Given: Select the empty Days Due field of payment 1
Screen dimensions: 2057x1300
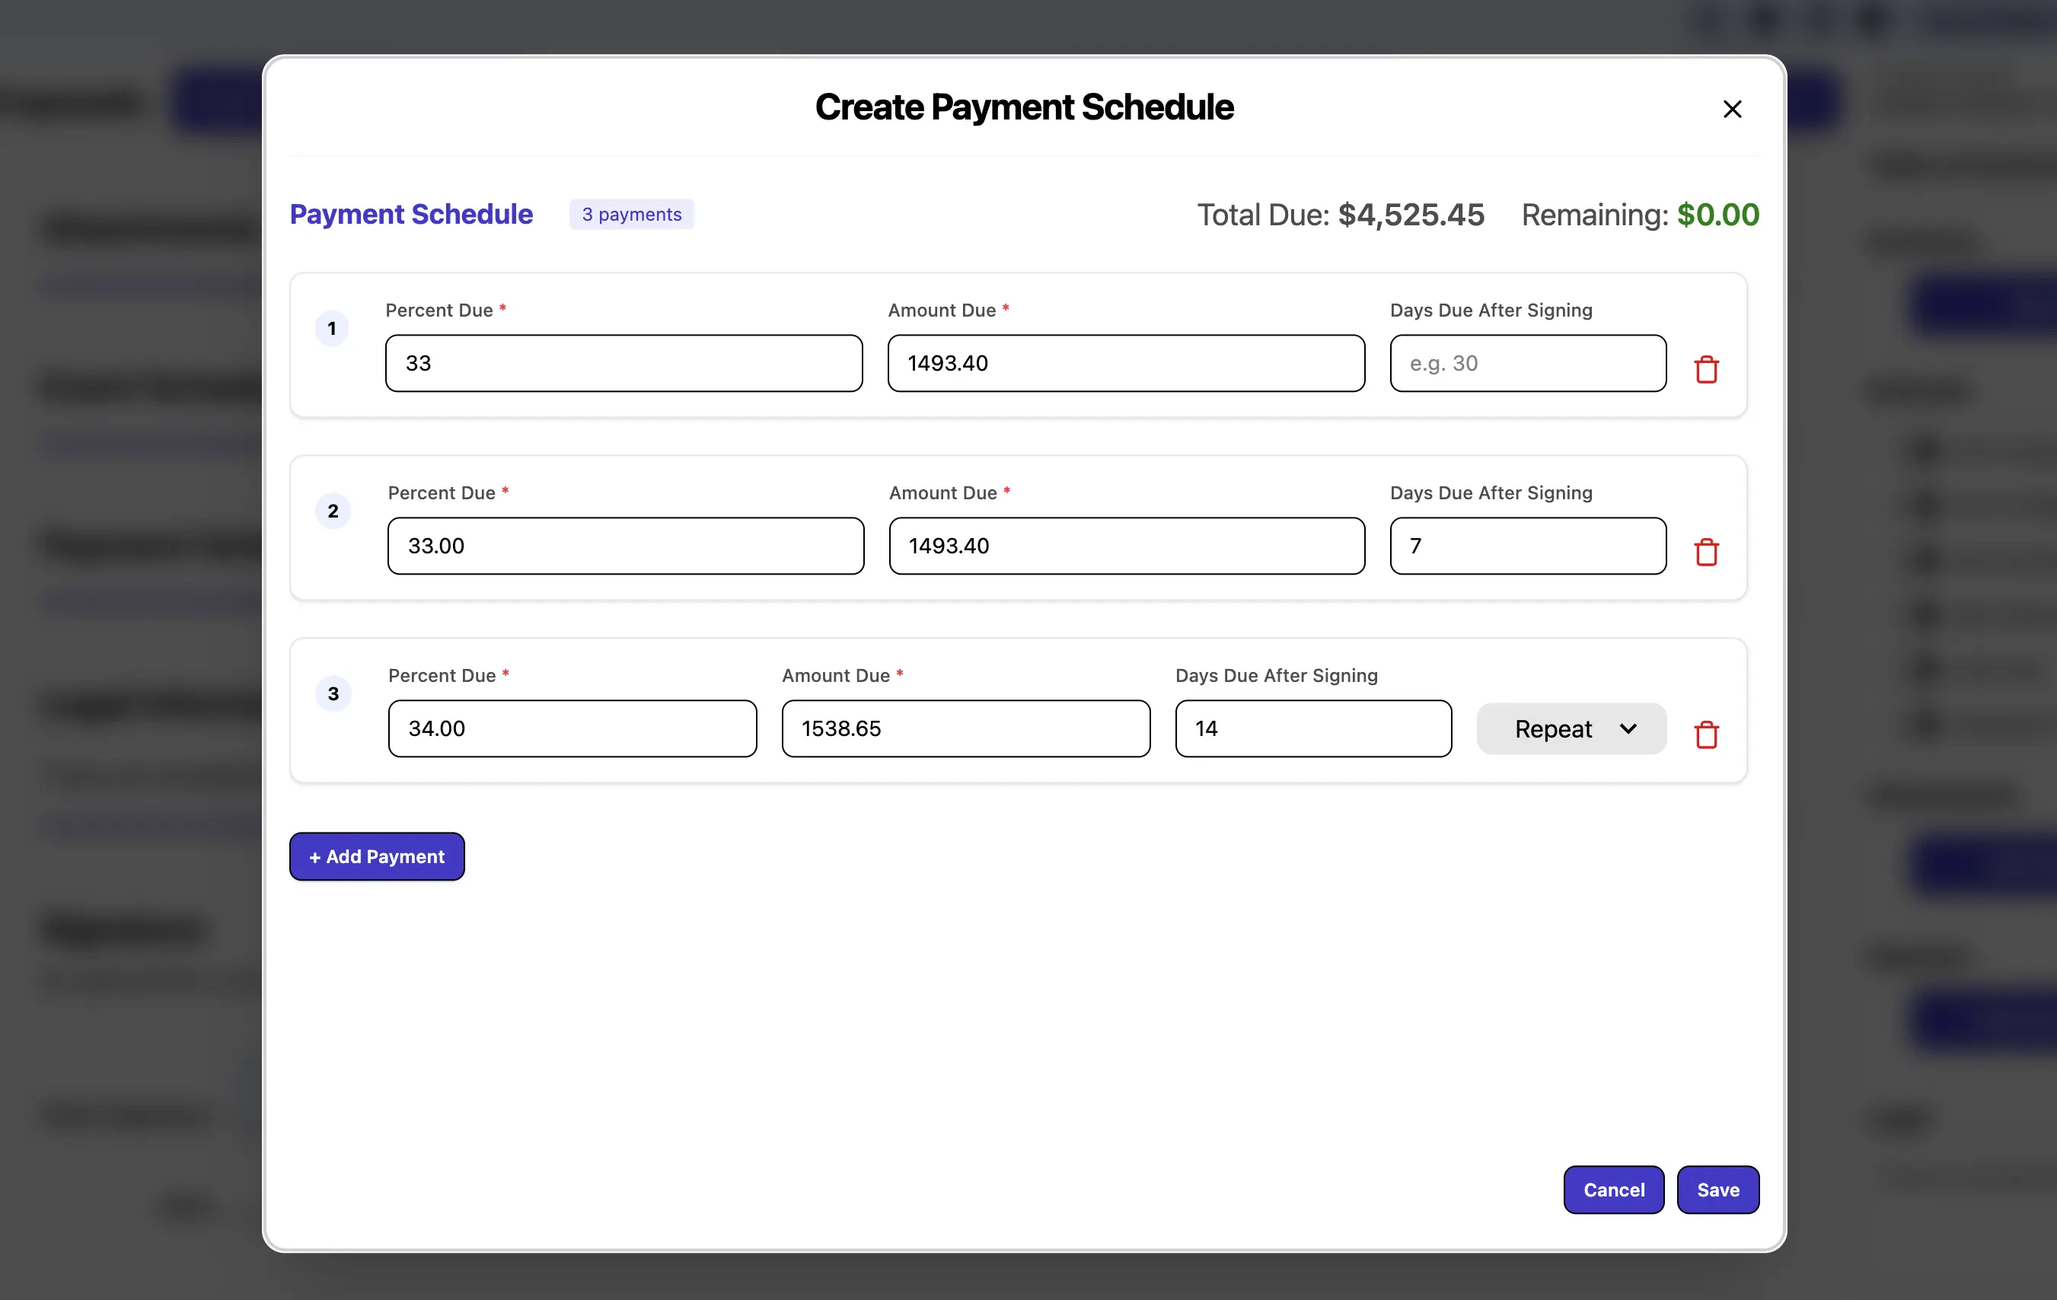Looking at the screenshot, I should click(1526, 363).
